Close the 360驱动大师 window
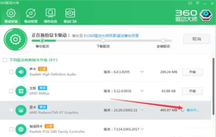The image size is (216, 137). click(x=213, y=3)
